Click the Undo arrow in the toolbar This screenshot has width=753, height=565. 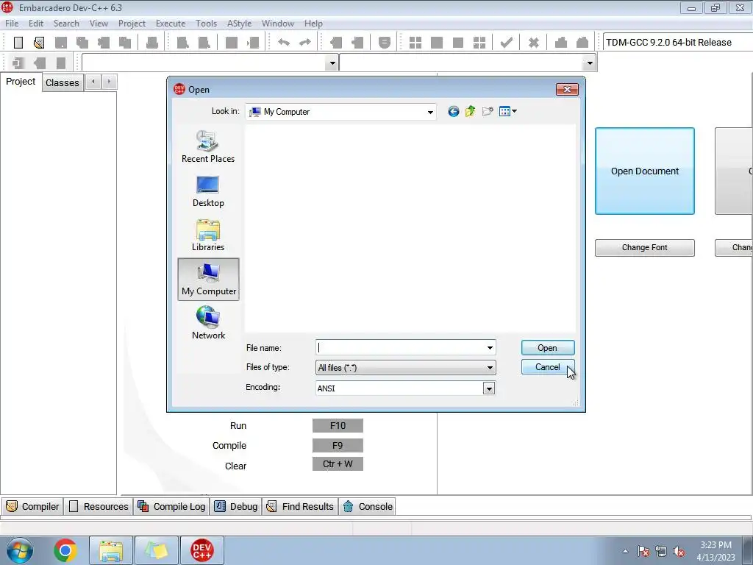284,42
